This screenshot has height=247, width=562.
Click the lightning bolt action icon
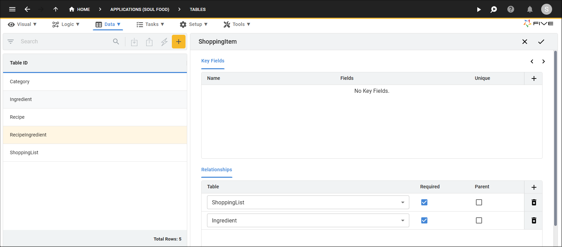coord(164,42)
